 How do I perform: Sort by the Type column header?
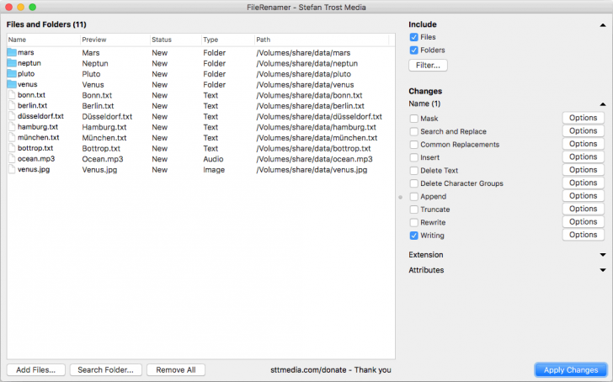tap(228, 40)
